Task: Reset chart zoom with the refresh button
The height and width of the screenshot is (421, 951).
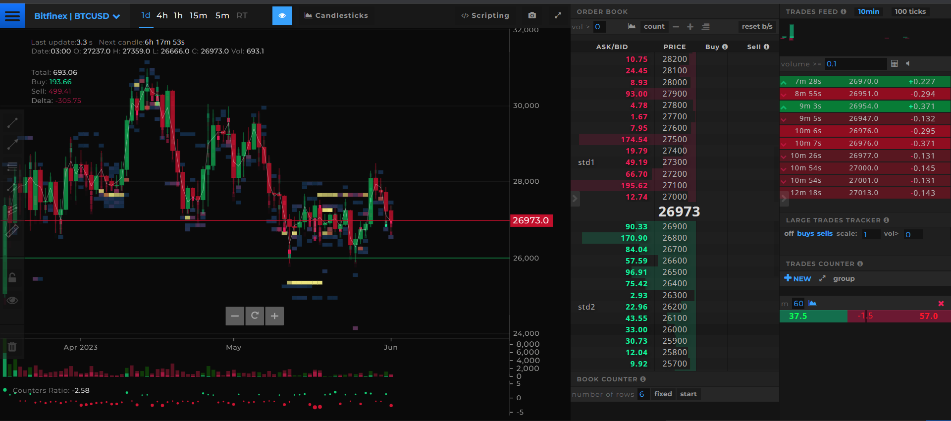Action: click(x=255, y=316)
